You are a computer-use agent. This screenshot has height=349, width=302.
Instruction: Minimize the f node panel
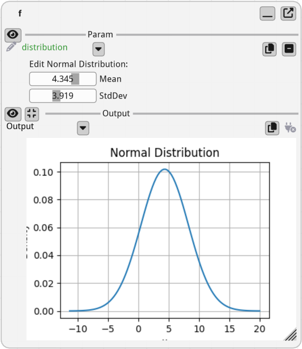(x=267, y=13)
